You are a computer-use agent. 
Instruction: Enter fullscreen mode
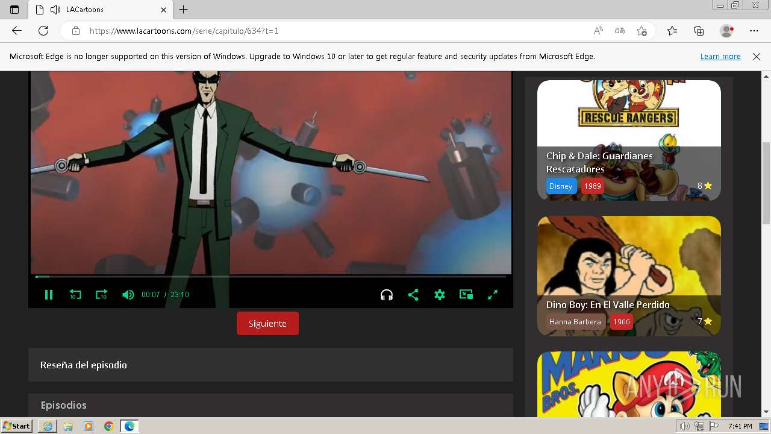point(493,295)
